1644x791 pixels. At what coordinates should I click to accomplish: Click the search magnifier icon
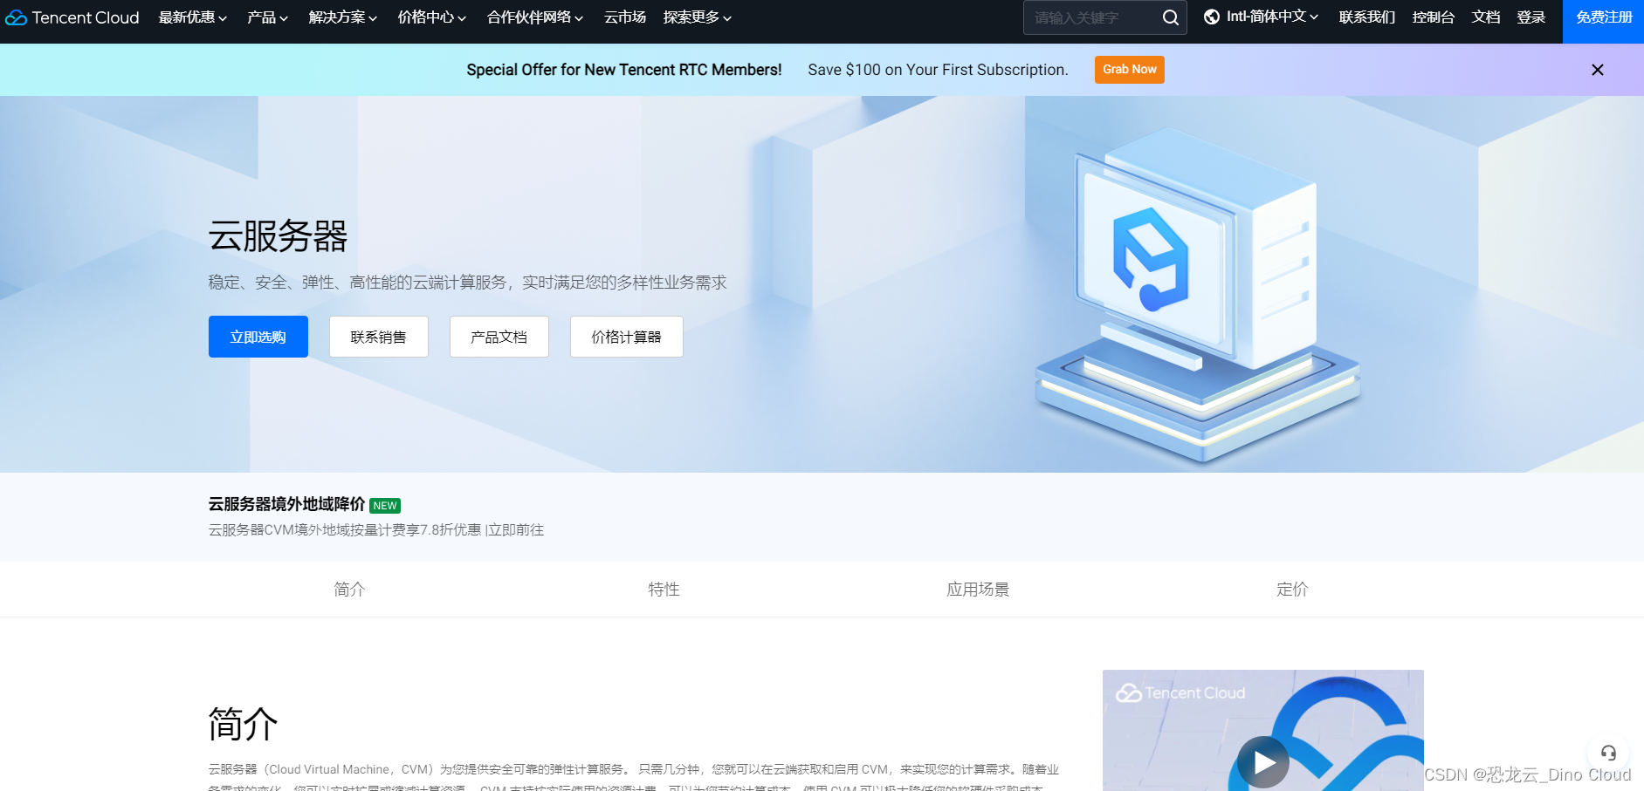1171,17
